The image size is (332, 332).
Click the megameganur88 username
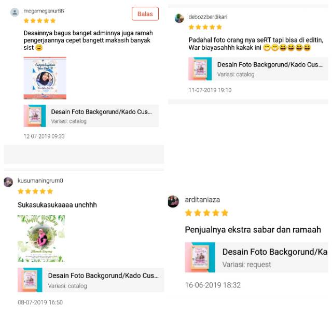click(x=44, y=11)
